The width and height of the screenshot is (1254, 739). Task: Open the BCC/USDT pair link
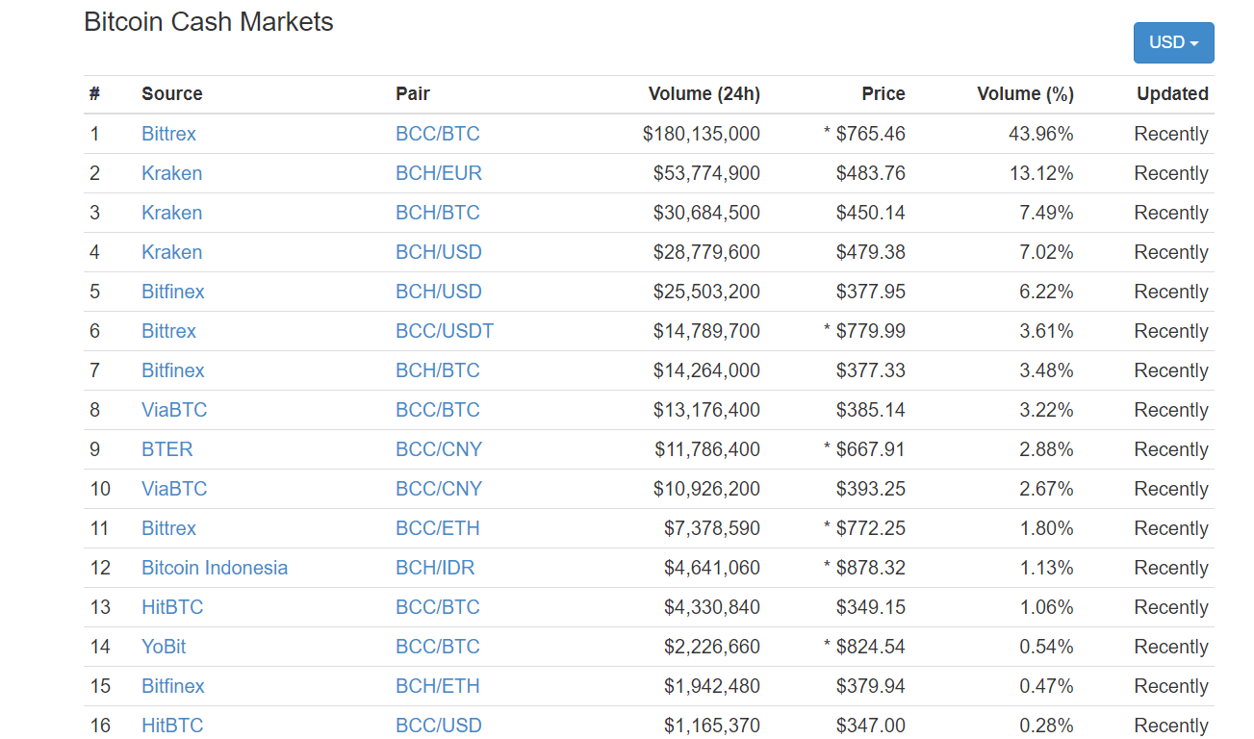[444, 331]
